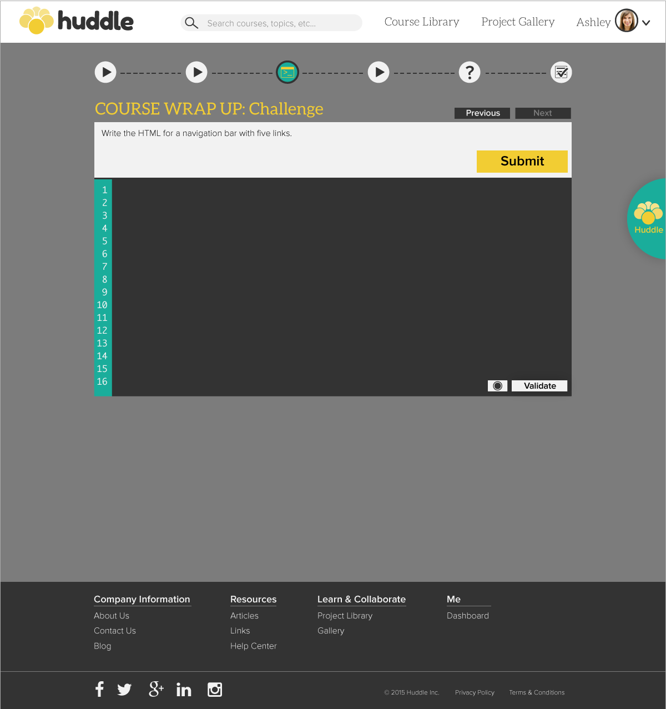Screen dimensions: 666x709
Task: Open the Huddle side tab
Action: pos(647,219)
